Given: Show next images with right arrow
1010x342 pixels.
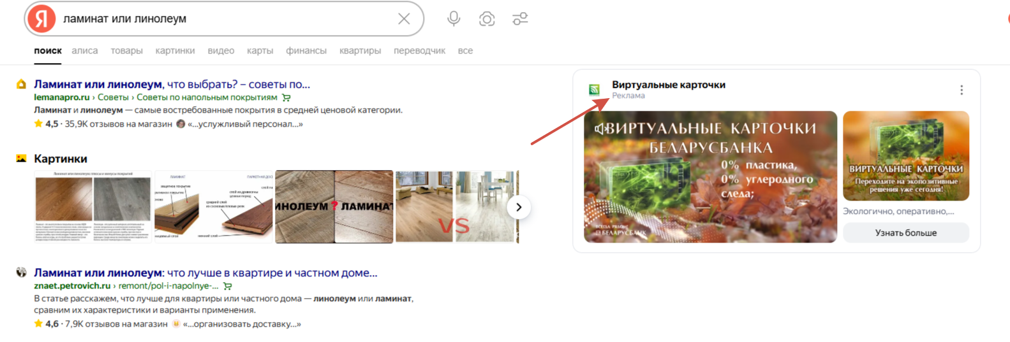Looking at the screenshot, I should (x=519, y=207).
